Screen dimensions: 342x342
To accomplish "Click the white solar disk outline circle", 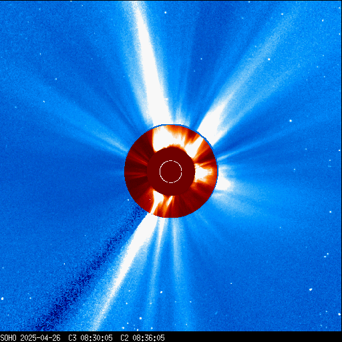I will pos(171,172).
